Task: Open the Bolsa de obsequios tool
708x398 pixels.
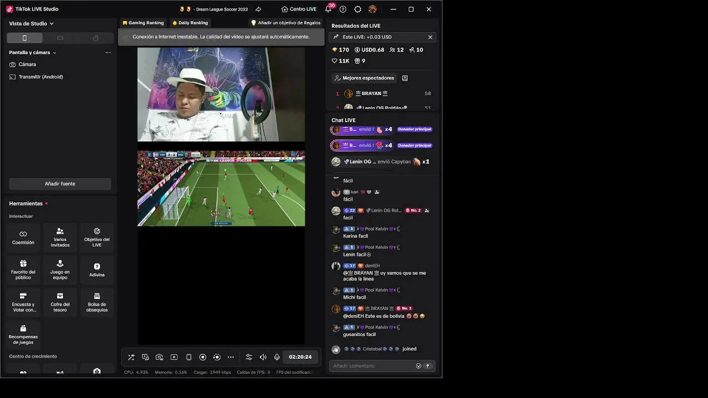Action: click(x=97, y=302)
